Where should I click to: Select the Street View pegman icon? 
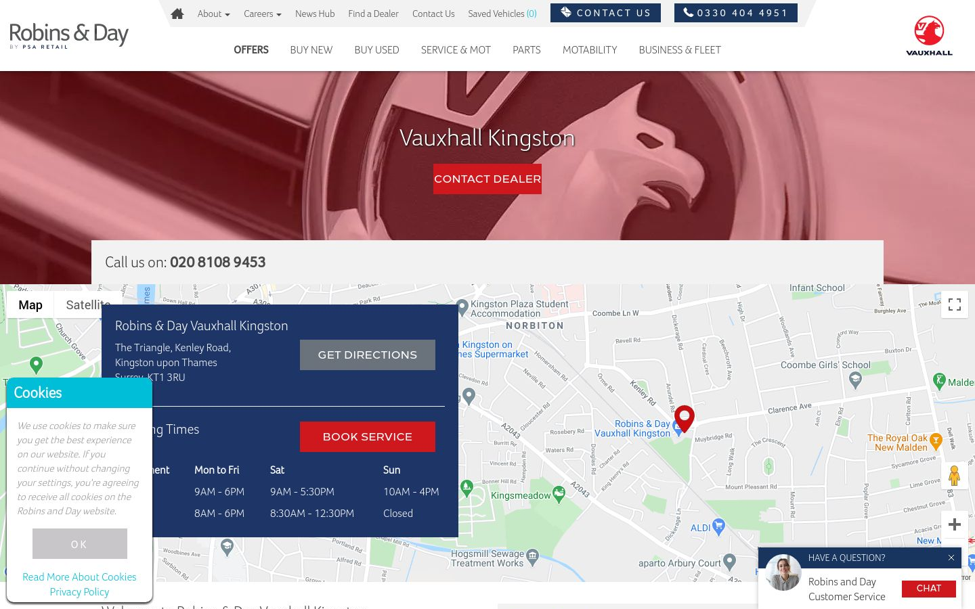[955, 476]
